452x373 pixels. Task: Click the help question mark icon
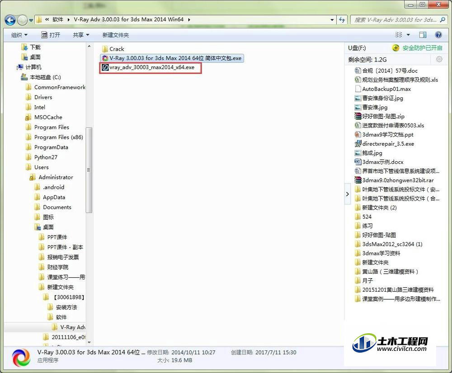pos(438,35)
